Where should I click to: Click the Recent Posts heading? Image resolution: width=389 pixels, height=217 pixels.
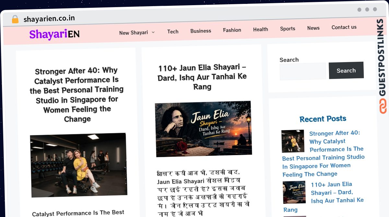tap(323, 119)
